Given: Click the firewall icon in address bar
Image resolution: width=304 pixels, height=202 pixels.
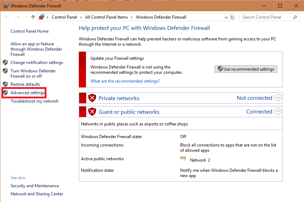Looking at the screenshot, I should coord(42,17).
